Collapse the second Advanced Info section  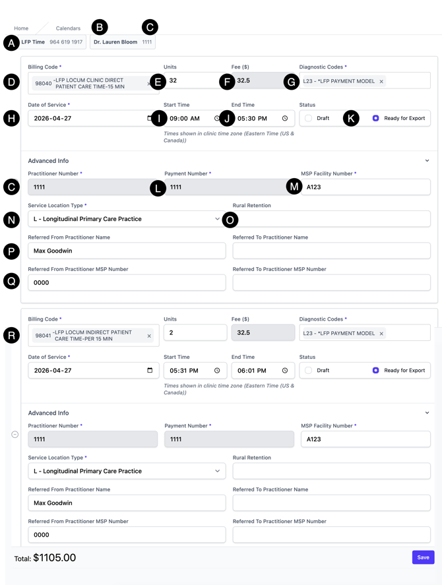(x=427, y=413)
